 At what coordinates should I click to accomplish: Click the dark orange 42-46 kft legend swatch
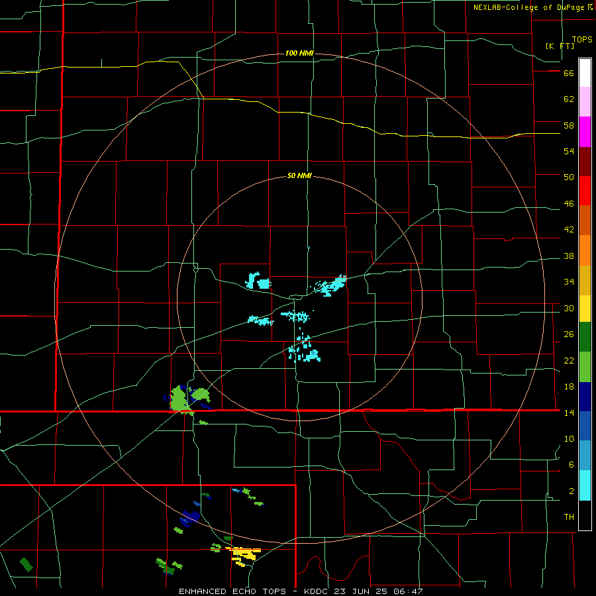pos(585,220)
